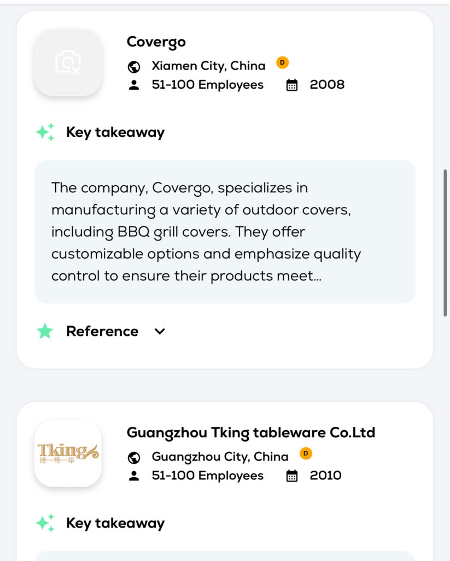Click the sparkle icon beside Covergo's Key takeaway
This screenshot has width=450, height=561.
[x=45, y=132]
